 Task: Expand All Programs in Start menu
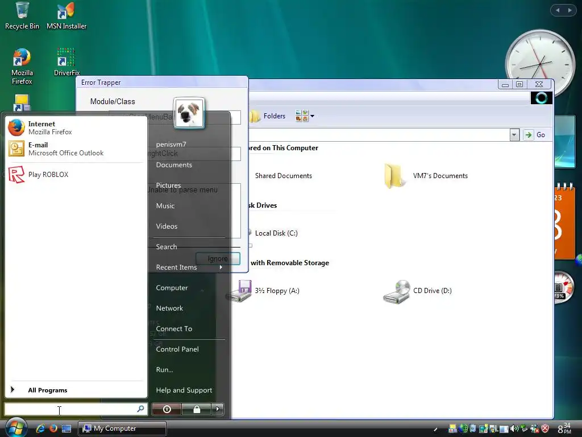click(x=76, y=390)
